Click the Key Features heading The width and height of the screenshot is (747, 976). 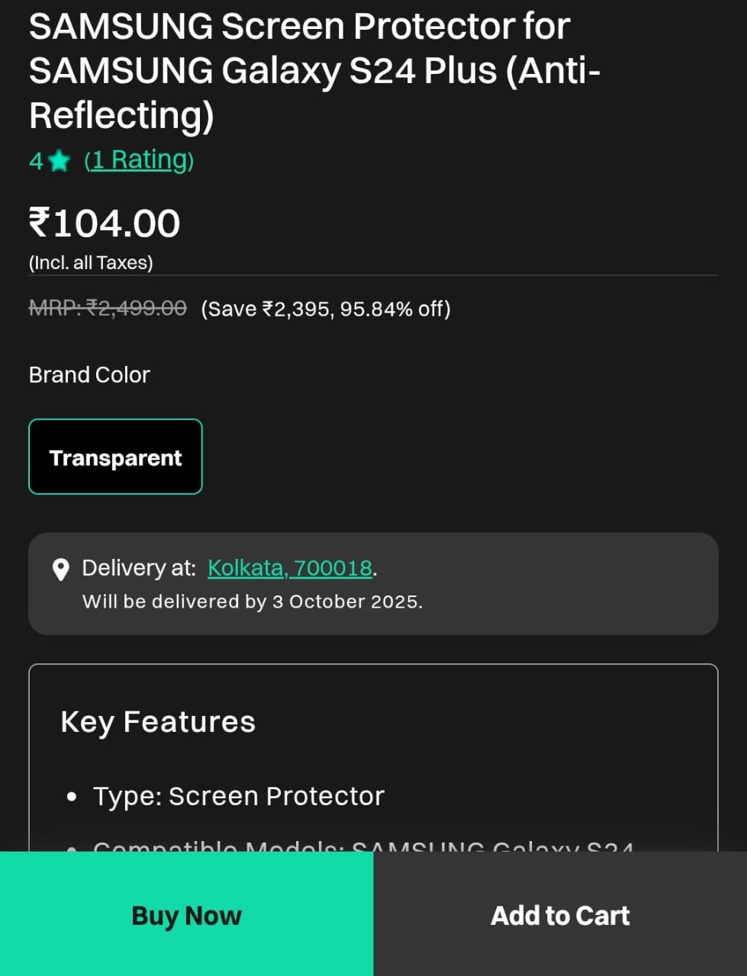point(158,721)
